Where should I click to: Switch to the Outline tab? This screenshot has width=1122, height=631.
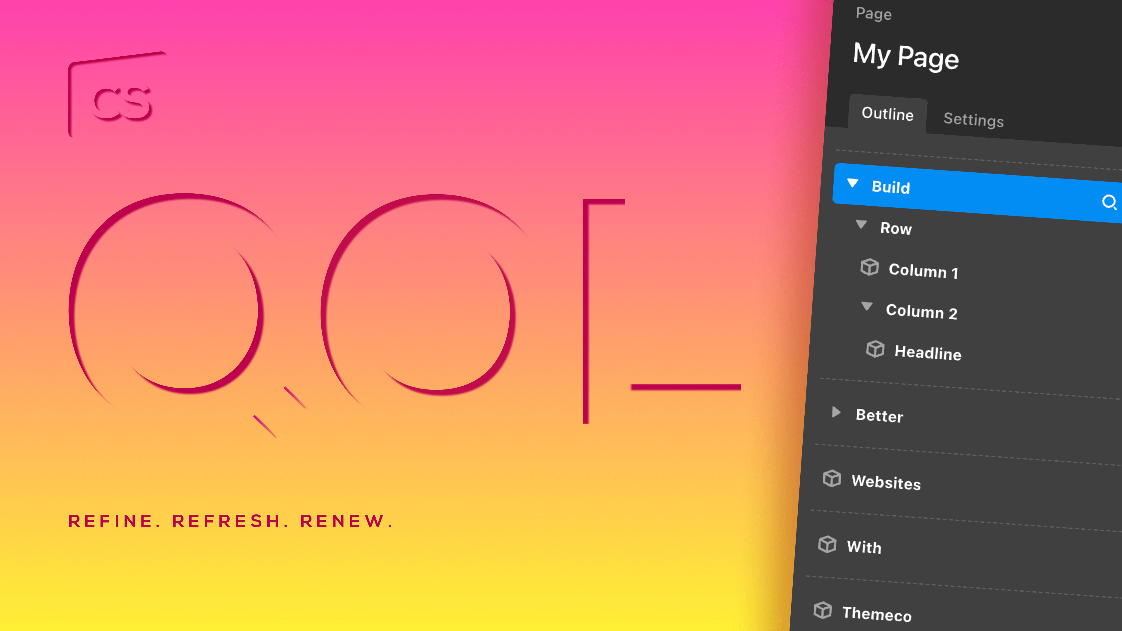[887, 114]
